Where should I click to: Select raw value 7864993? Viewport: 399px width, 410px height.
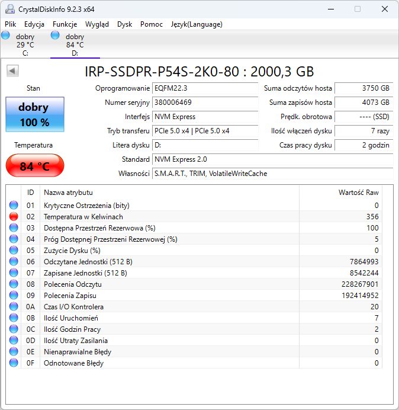[x=364, y=261]
